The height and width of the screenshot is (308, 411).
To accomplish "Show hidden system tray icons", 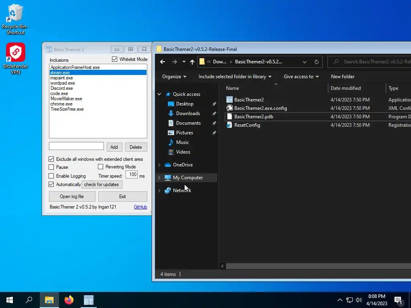I will pos(340,300).
